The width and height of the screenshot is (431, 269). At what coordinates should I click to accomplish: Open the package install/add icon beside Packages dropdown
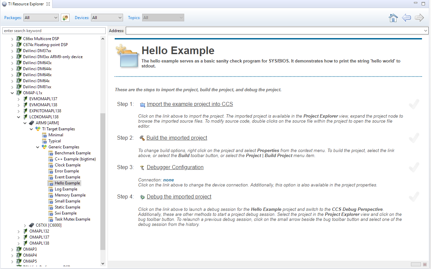tap(65, 17)
